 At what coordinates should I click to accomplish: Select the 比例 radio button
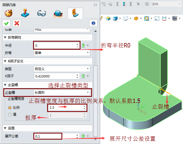pyautogui.click(x=10, y=108)
